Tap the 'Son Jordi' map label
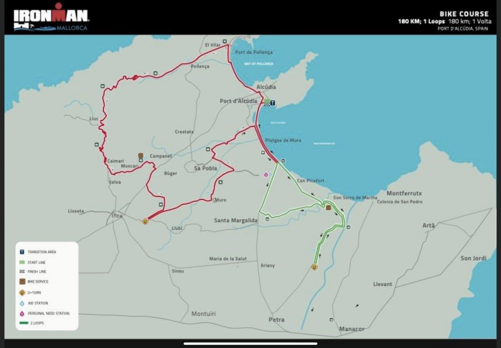This screenshot has width=501, height=348. point(473,258)
